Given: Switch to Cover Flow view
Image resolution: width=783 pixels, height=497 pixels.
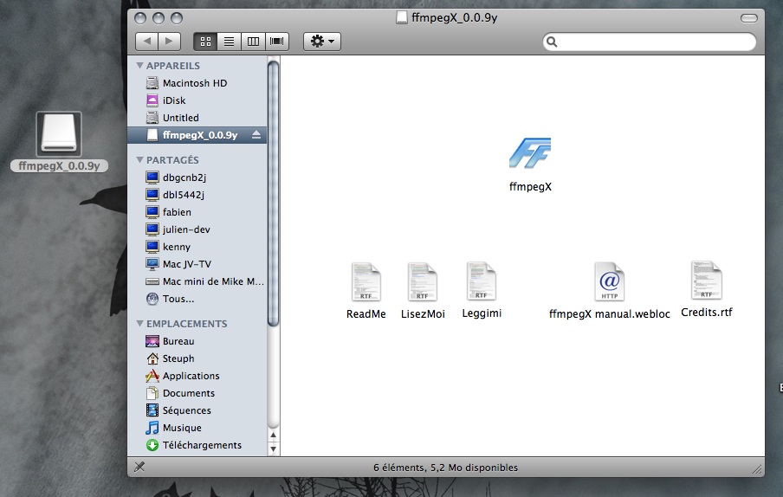Looking at the screenshot, I should (x=277, y=41).
